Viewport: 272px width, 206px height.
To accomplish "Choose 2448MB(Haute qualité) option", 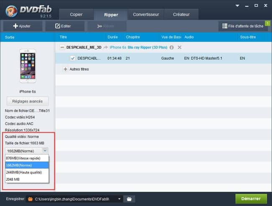I will [x=27, y=172].
